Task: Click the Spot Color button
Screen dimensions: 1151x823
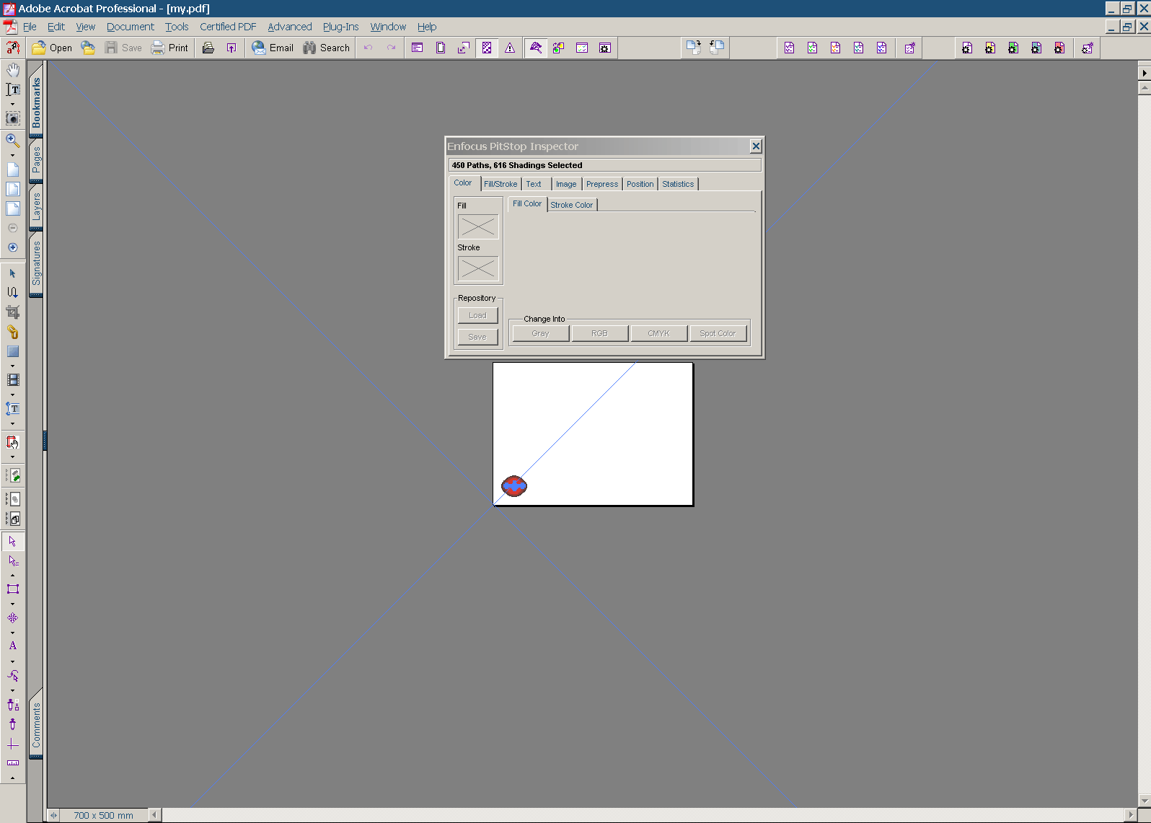Action: pos(718,333)
